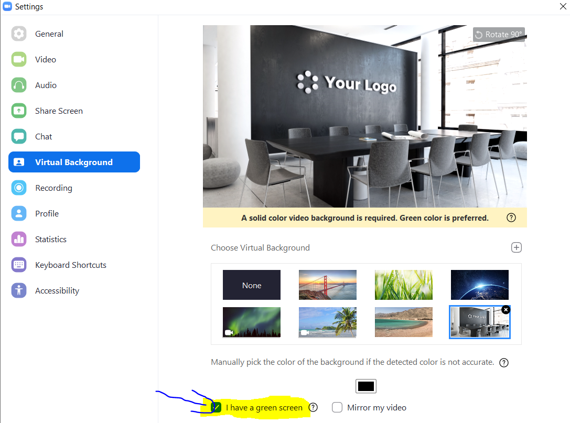Choose the aurora video background
Viewport: 570px width, 423px height.
point(252,322)
